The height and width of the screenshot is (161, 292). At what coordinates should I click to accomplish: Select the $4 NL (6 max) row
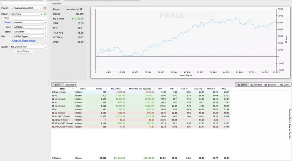(x=141, y=106)
